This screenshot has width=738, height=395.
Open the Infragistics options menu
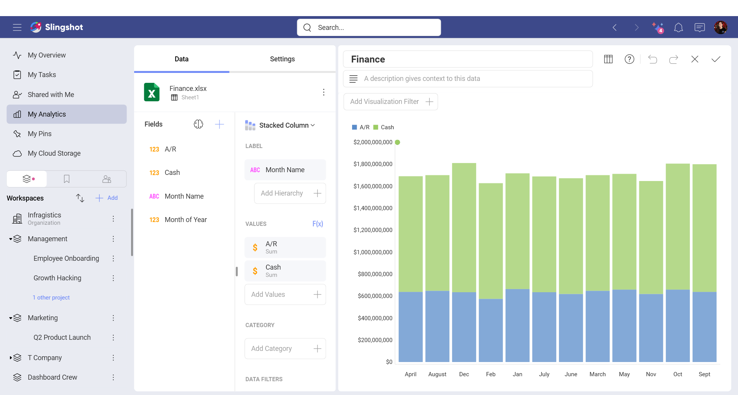(113, 219)
